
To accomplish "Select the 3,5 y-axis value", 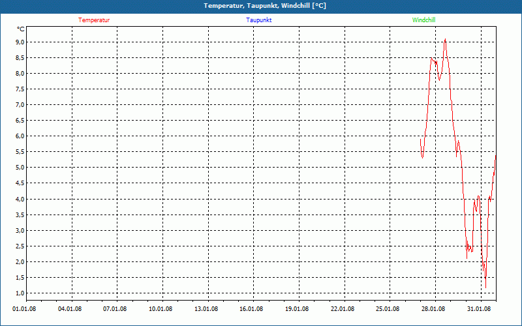I will (20, 215).
